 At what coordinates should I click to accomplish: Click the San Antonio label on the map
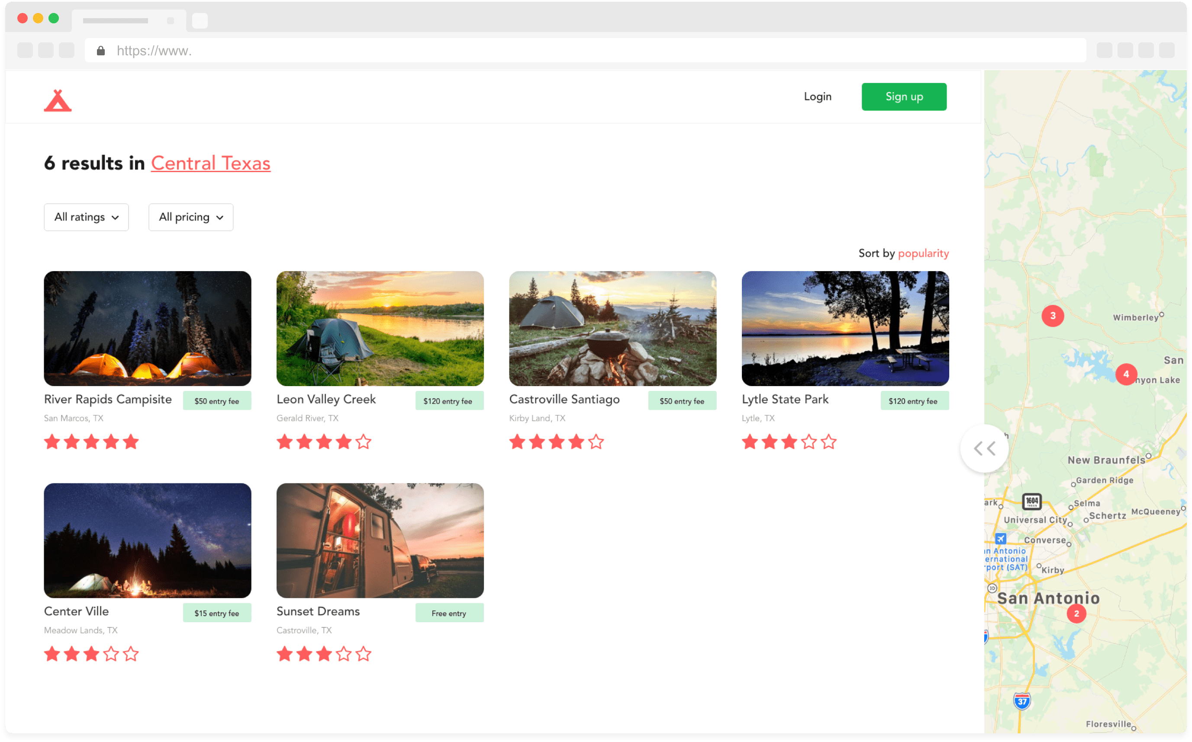1048,598
